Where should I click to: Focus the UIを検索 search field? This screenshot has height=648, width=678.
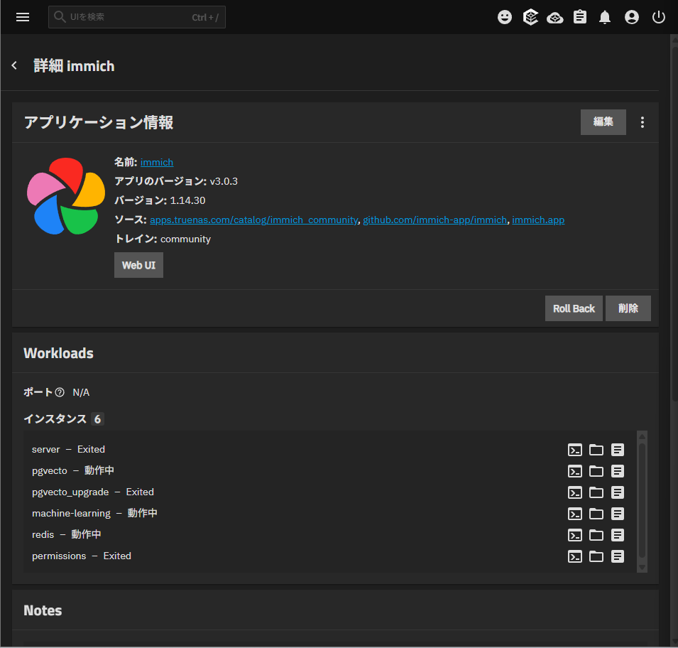click(x=136, y=17)
